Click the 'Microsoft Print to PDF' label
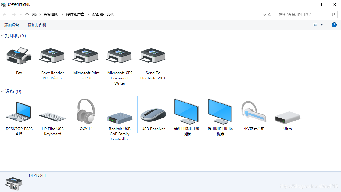The image size is (341, 192). click(x=86, y=75)
